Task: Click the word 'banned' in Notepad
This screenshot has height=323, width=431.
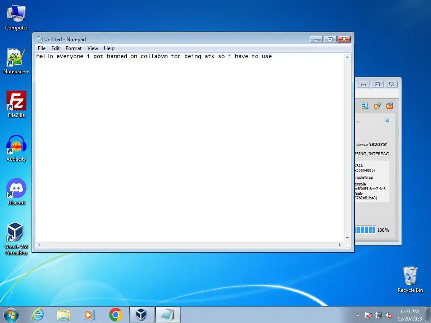Action: (x=117, y=56)
